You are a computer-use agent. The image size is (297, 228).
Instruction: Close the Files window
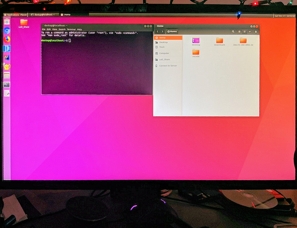(x=257, y=26)
